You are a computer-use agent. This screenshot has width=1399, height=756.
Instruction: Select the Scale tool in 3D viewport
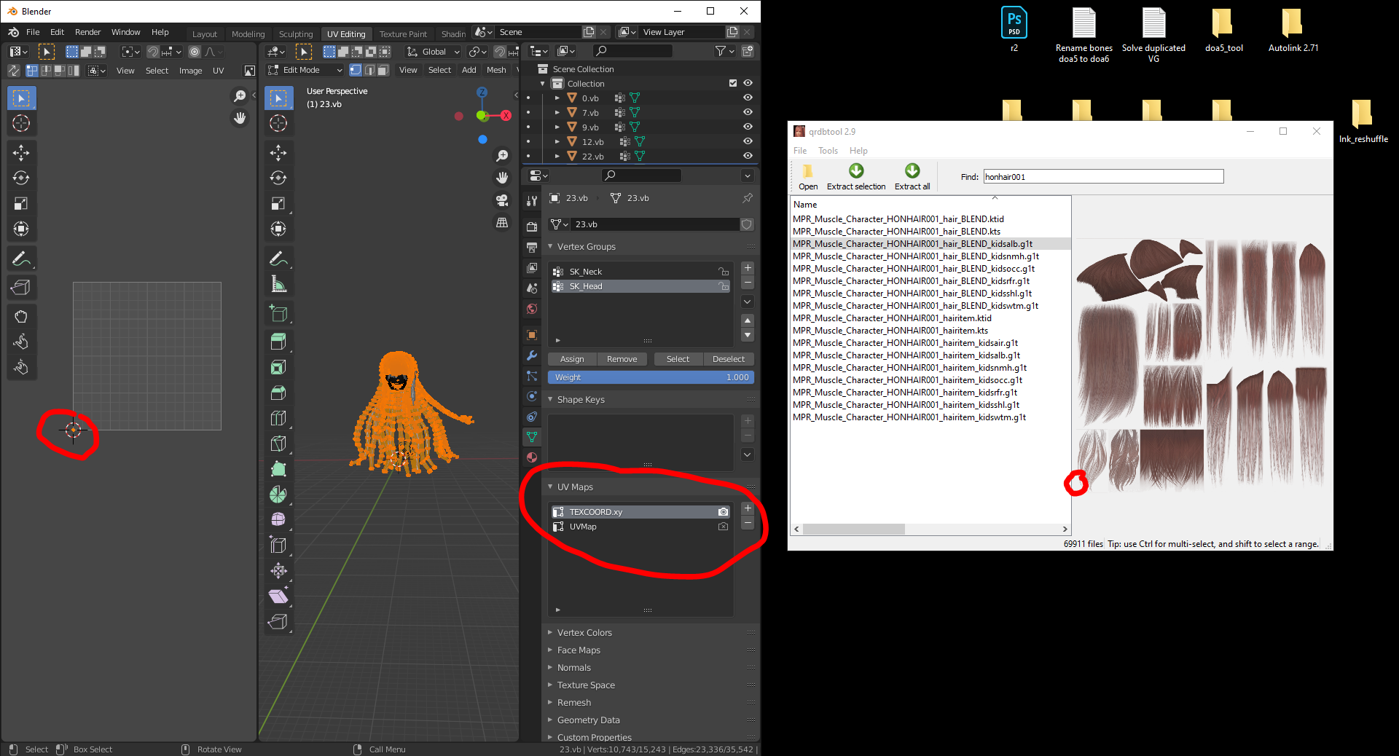[x=278, y=203]
